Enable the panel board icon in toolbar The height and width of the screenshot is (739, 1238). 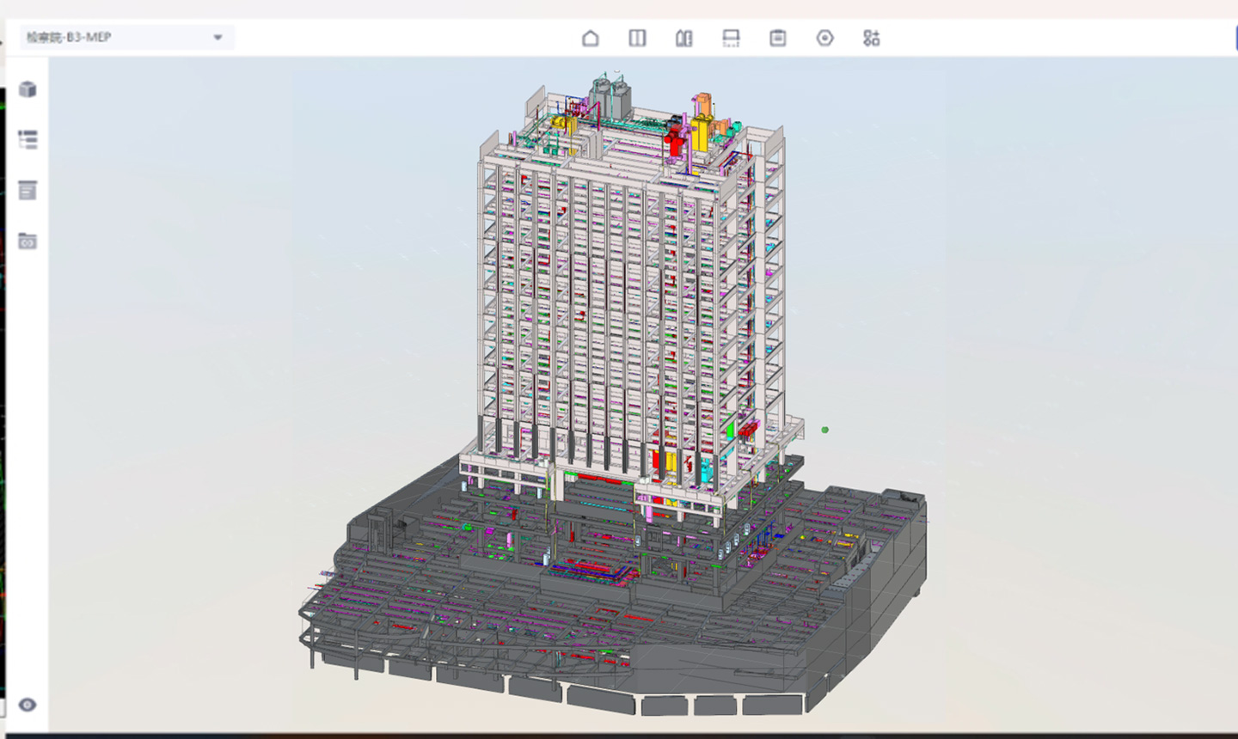point(776,38)
